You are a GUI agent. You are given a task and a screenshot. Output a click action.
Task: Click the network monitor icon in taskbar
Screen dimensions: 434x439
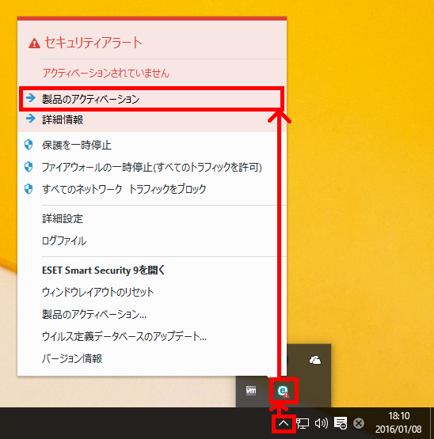click(x=303, y=423)
